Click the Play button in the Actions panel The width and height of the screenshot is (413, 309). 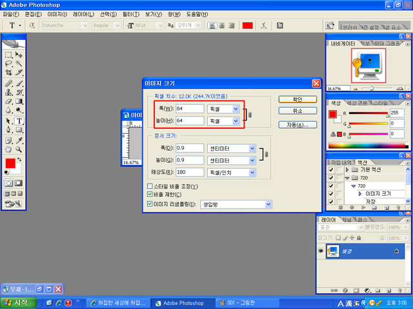pos(363,207)
